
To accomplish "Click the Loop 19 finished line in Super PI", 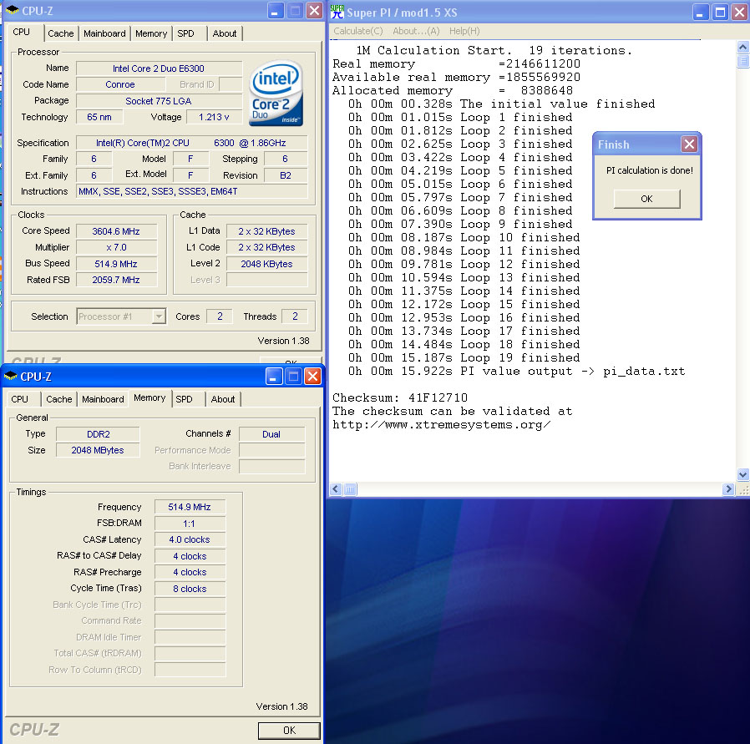I will coord(464,357).
